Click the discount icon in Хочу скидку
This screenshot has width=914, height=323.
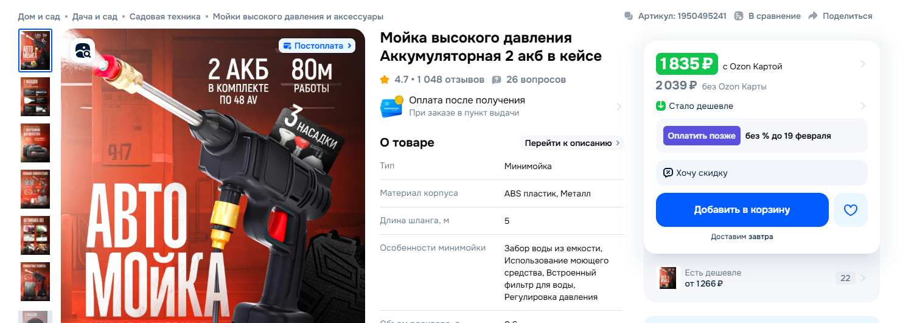668,173
